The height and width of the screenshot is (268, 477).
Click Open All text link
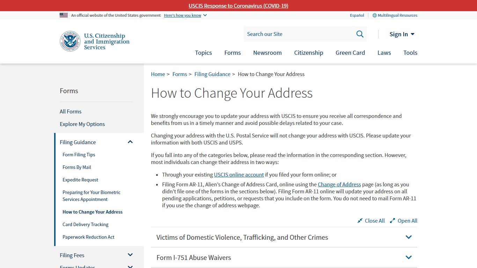point(408,221)
